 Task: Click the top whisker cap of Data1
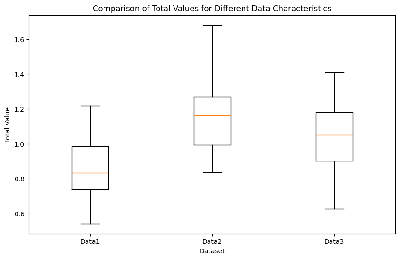[90, 106]
